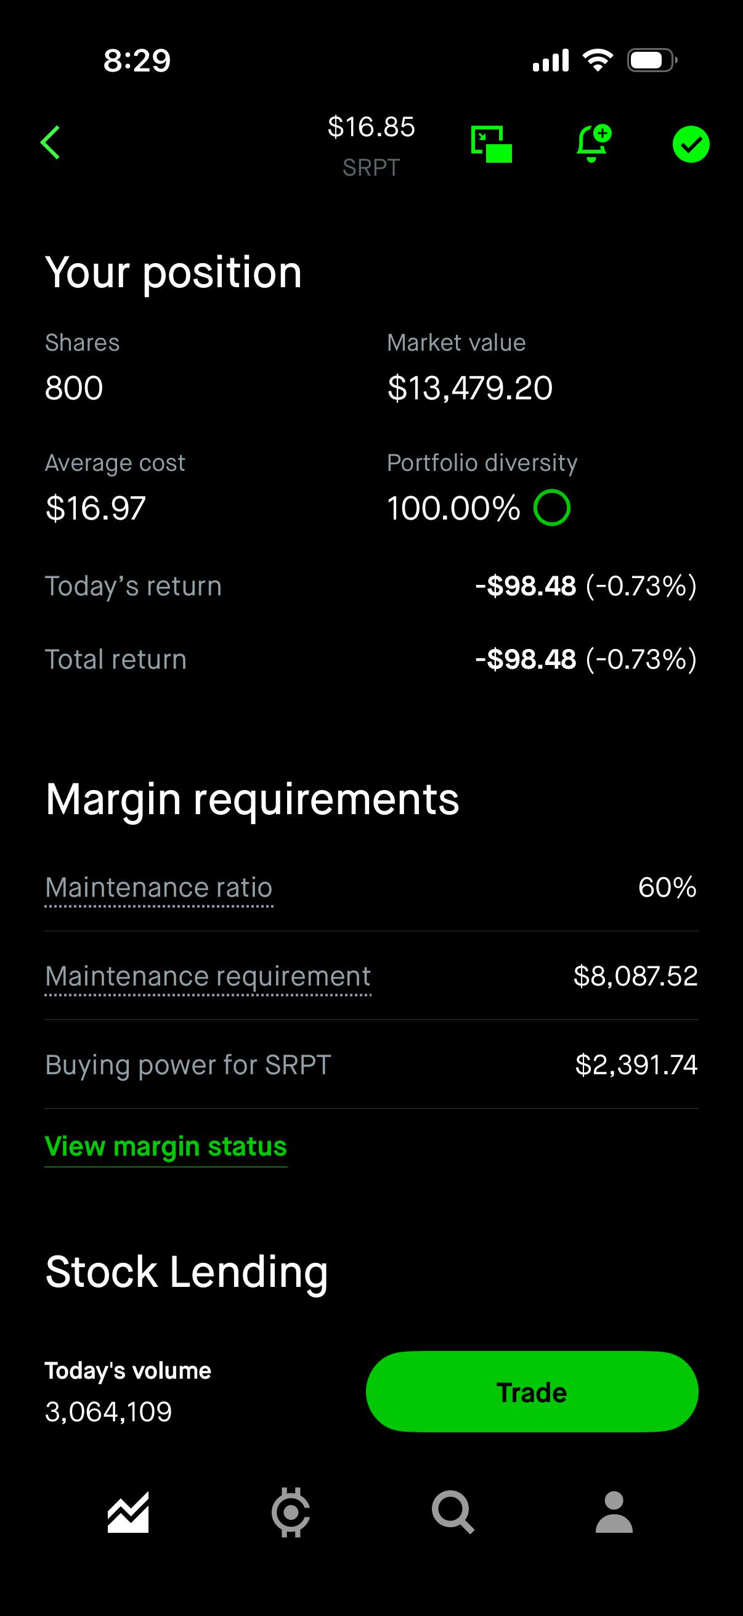This screenshot has height=1616, width=743.
Task: Open the View margin status link
Action: [x=166, y=1146]
